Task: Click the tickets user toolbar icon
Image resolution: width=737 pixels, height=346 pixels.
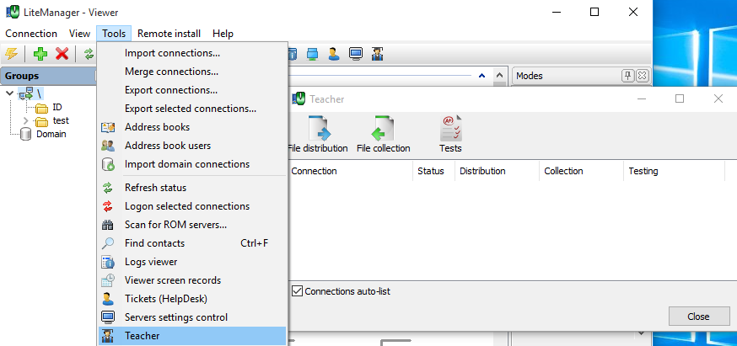Action: pos(334,54)
